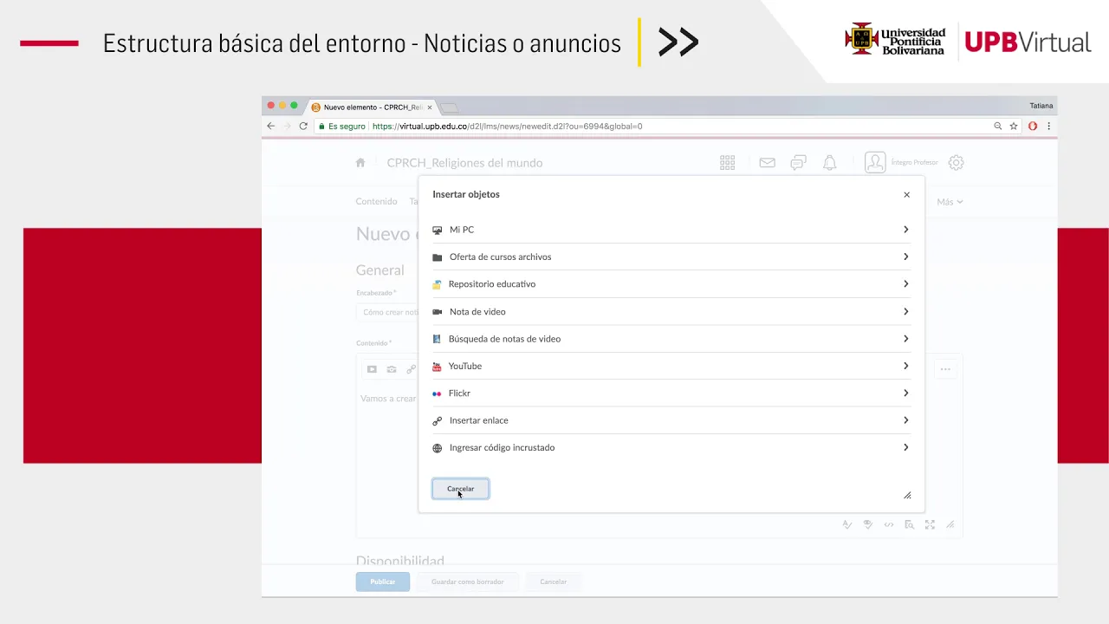The width and height of the screenshot is (1109, 624).
Task: Click the Búsqueda de notas de video icon
Action: coord(437,339)
